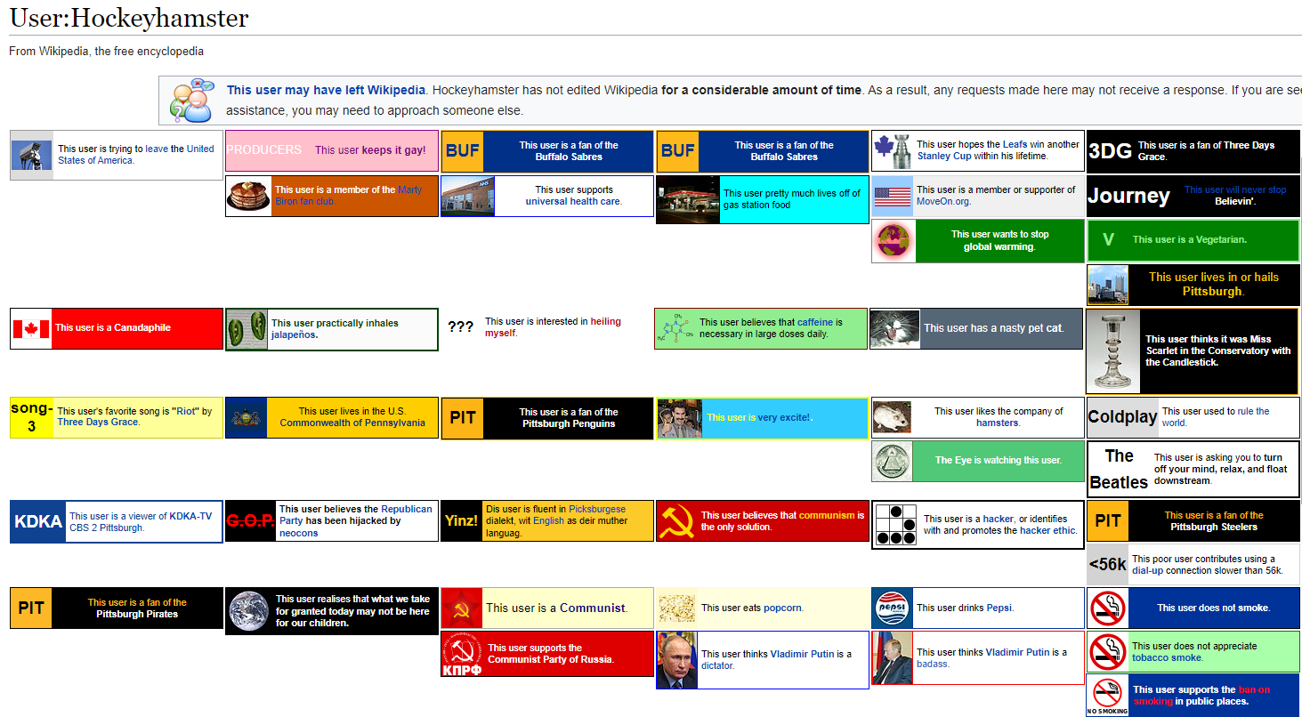The image size is (1302, 717).
Task: Click the no smoking sign beside 'does not smoke'
Action: [1108, 608]
